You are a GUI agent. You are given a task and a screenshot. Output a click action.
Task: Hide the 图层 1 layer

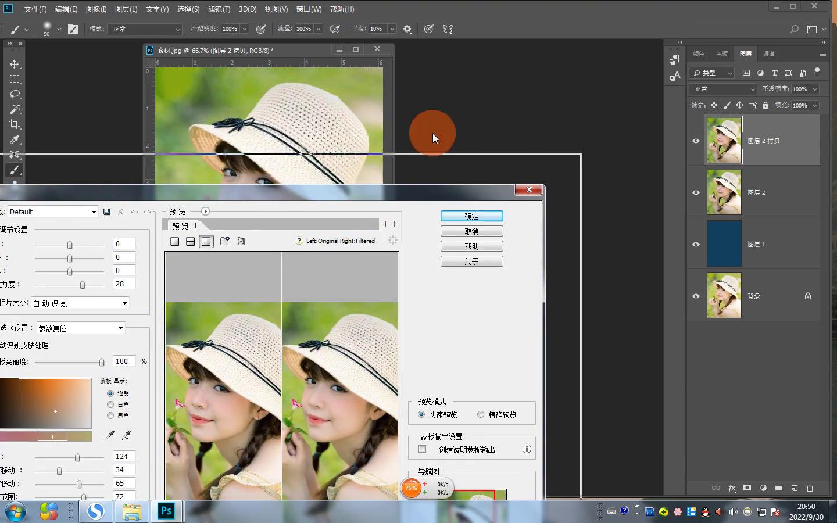click(x=696, y=244)
